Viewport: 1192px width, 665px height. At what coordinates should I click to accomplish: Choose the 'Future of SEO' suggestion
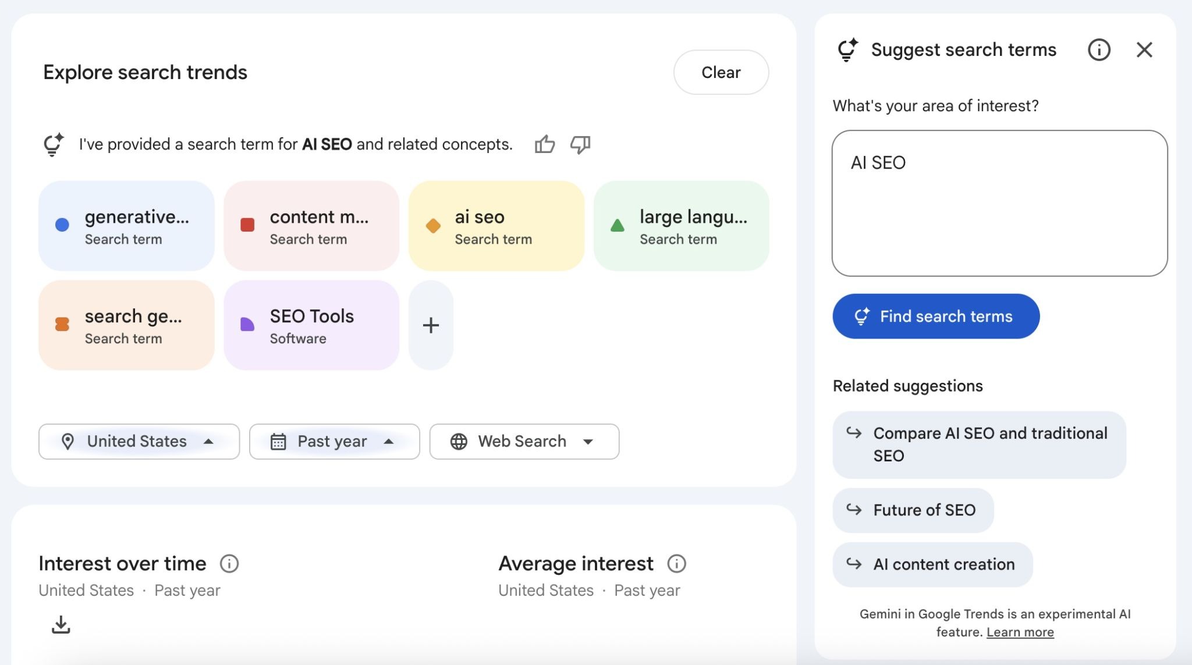pos(912,510)
